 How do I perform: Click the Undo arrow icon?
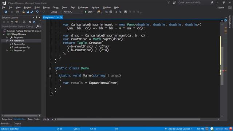[37, 12]
